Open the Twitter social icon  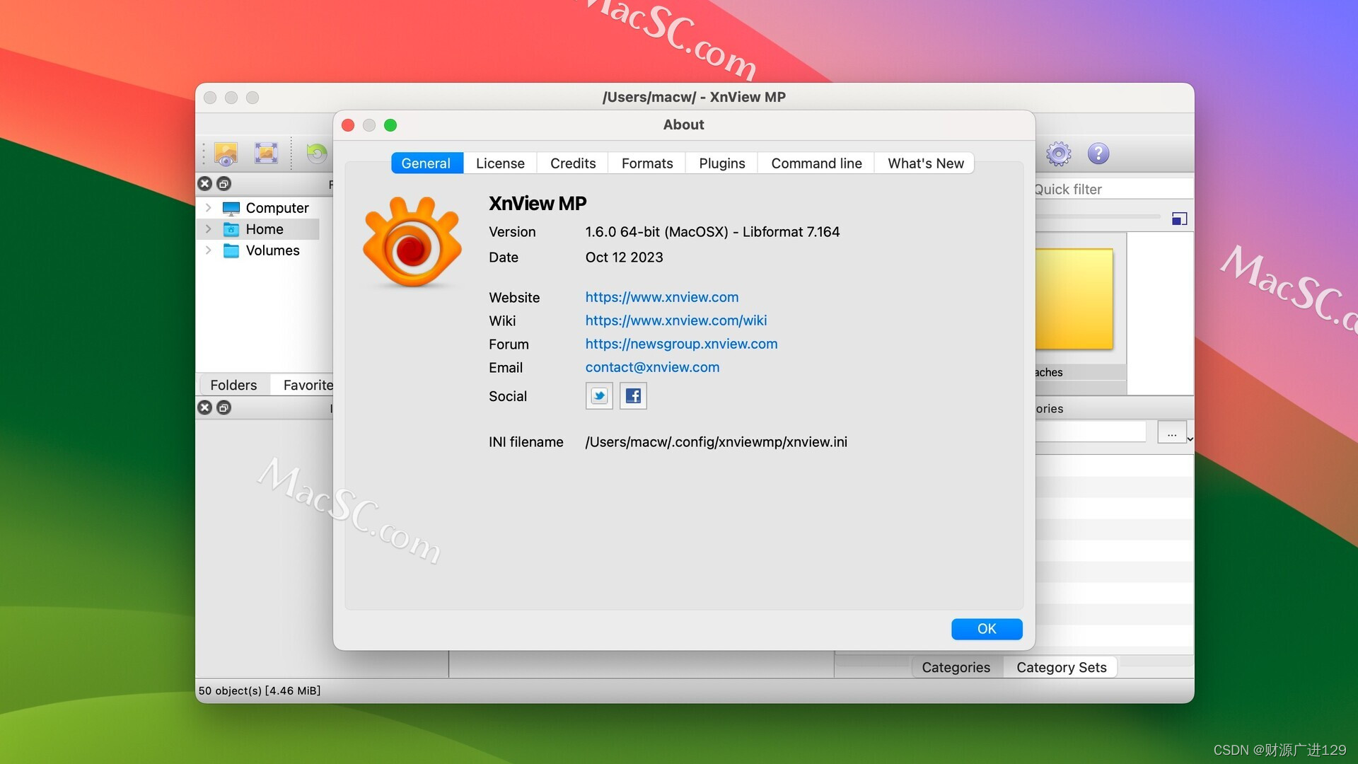click(x=599, y=395)
